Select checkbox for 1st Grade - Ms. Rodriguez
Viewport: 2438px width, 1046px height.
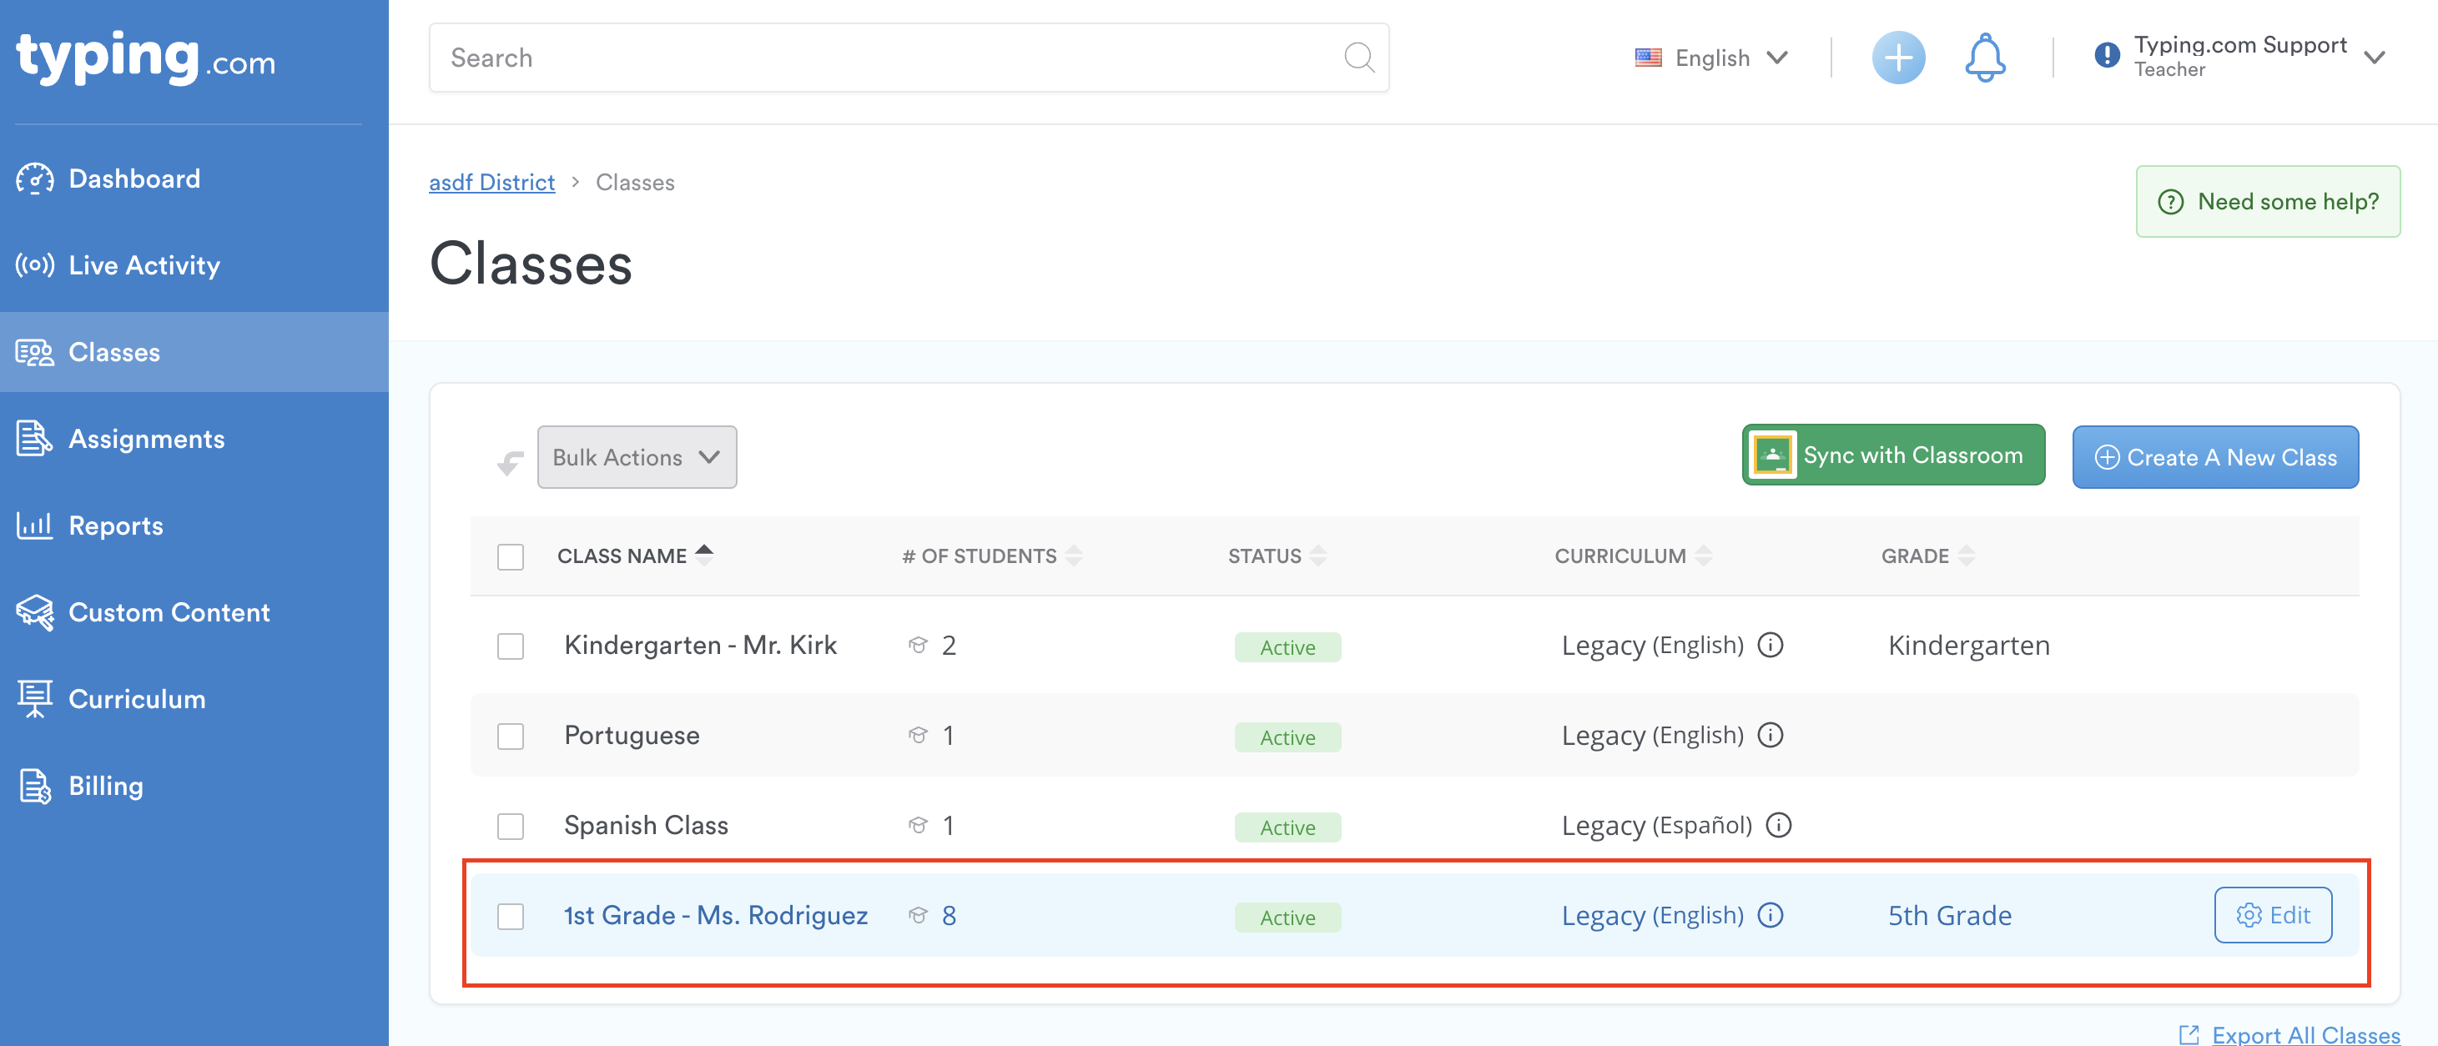(x=510, y=916)
